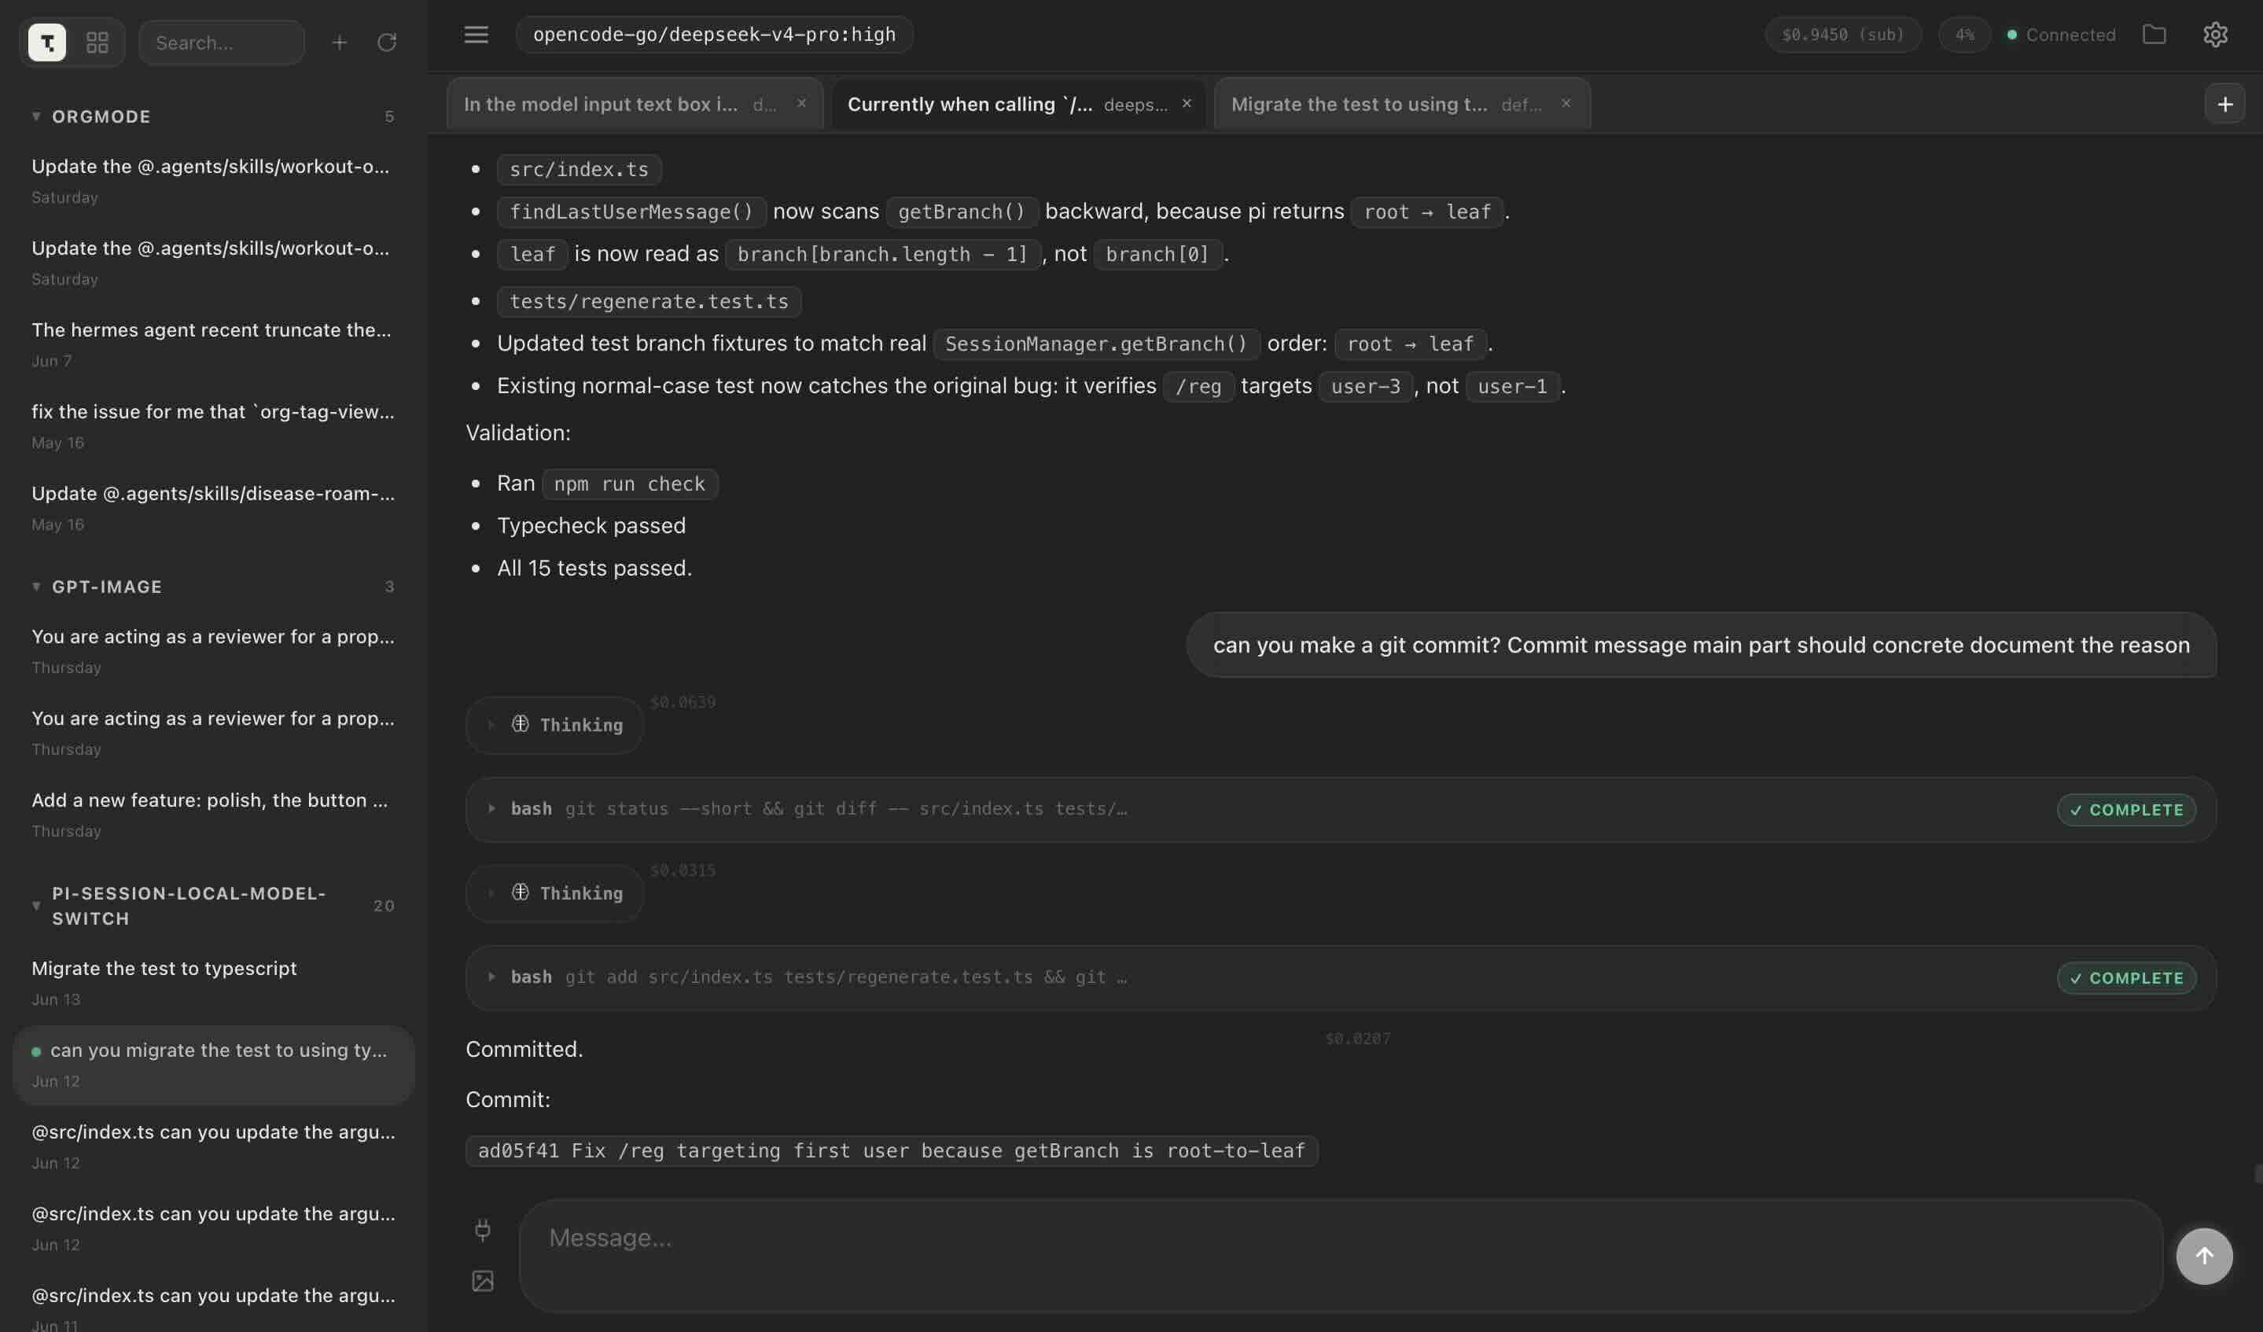Expand the second Thinking block
Screen dimensions: 2263x1332
point(554,892)
